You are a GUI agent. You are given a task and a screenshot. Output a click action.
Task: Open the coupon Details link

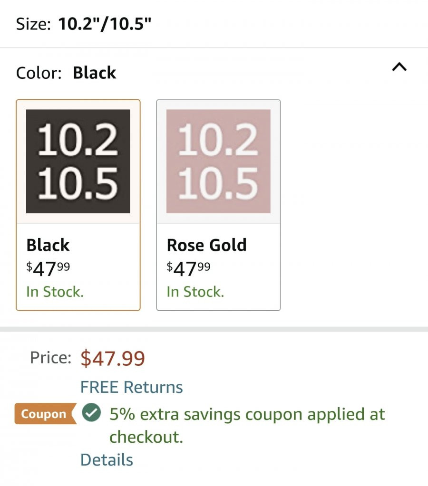pyautogui.click(x=107, y=459)
